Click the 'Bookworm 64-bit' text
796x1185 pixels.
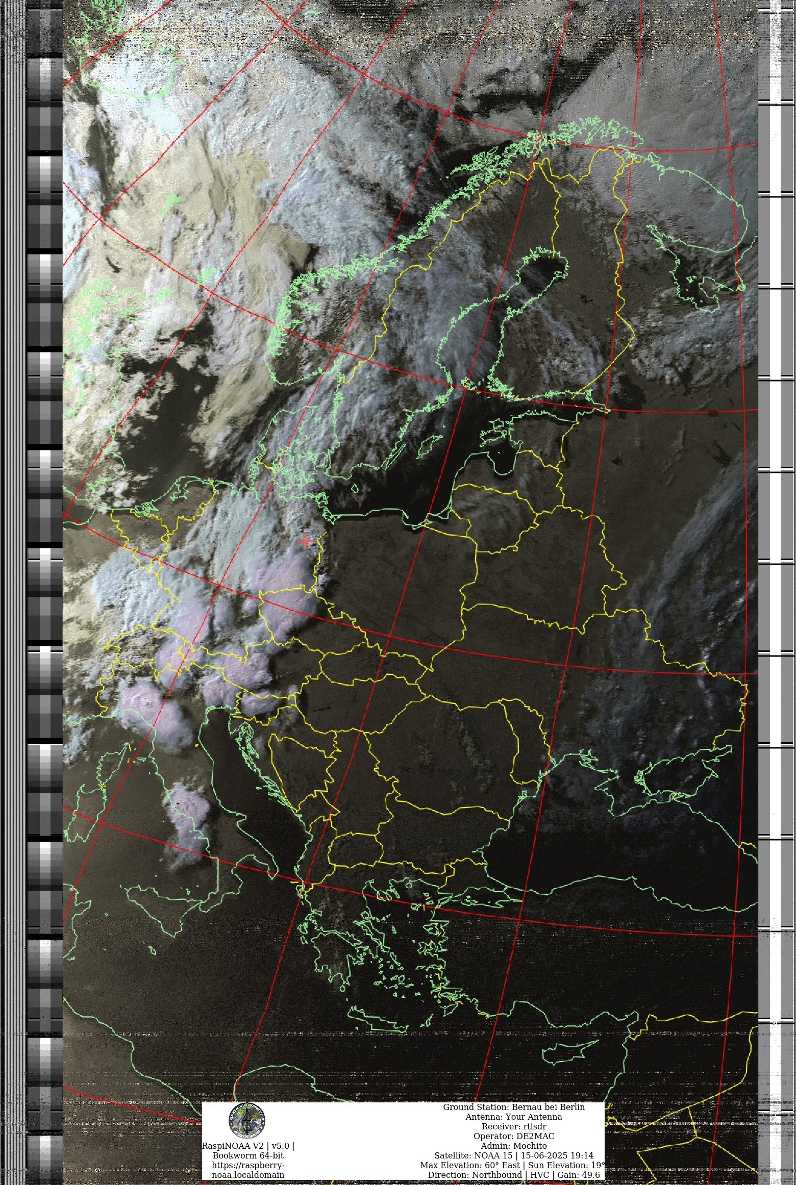point(248,1155)
